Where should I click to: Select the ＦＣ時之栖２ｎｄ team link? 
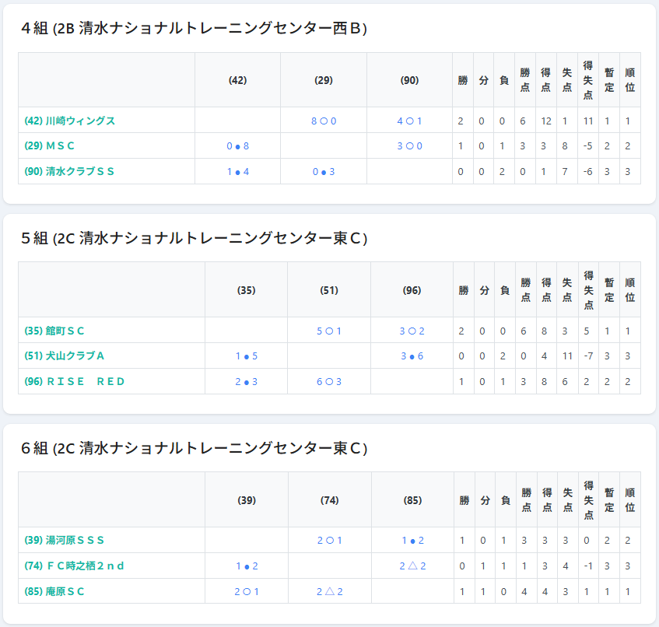[x=75, y=566]
